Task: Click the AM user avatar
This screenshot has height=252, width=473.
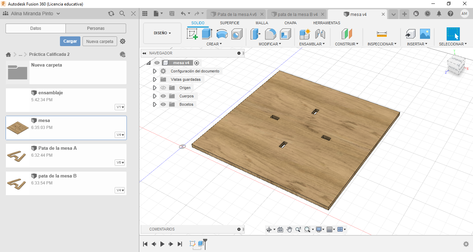Action: point(465,14)
